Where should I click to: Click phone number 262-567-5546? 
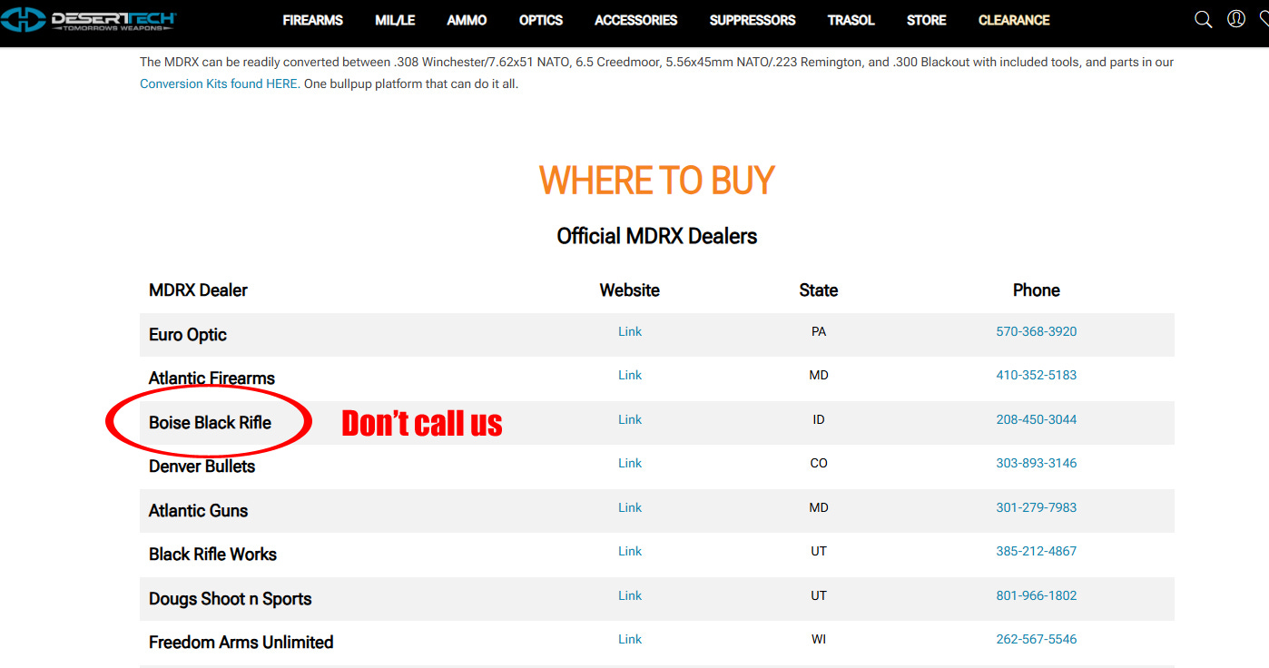tap(1036, 639)
